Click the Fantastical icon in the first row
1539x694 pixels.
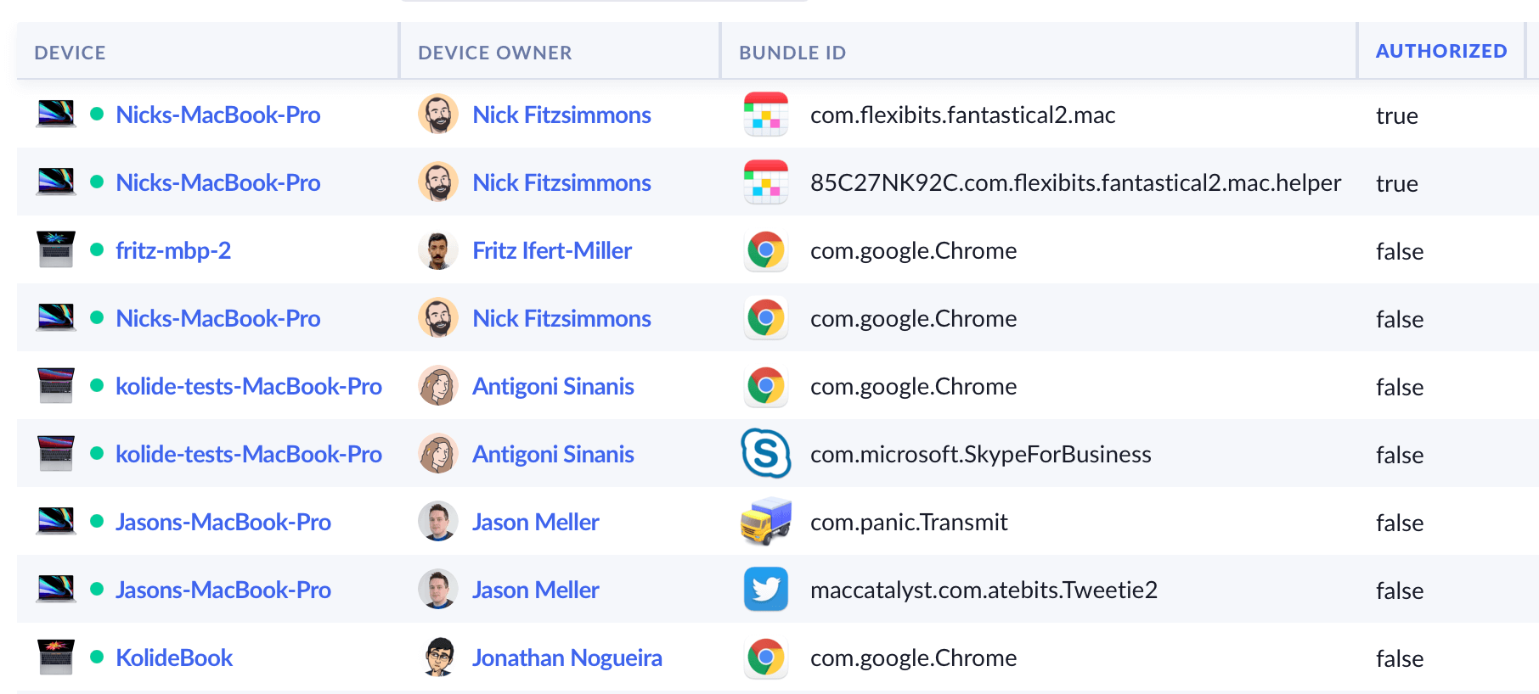(x=765, y=115)
